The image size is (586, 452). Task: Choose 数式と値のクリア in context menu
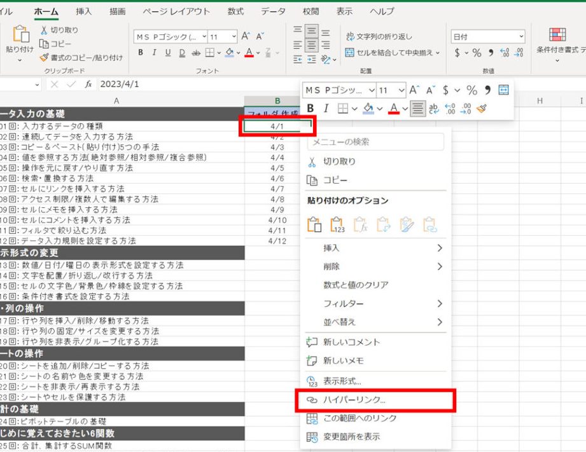coord(375,285)
